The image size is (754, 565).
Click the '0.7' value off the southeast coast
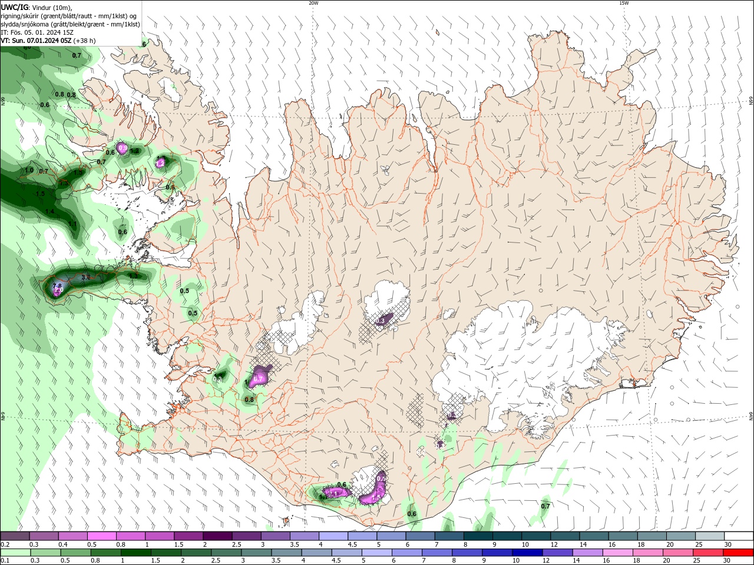pyautogui.click(x=545, y=506)
